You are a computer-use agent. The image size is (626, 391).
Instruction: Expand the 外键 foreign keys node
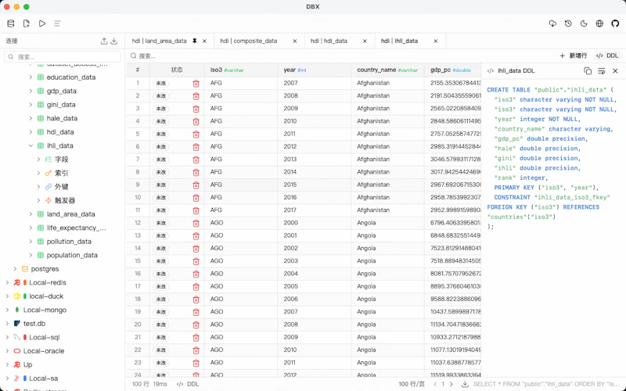click(38, 186)
